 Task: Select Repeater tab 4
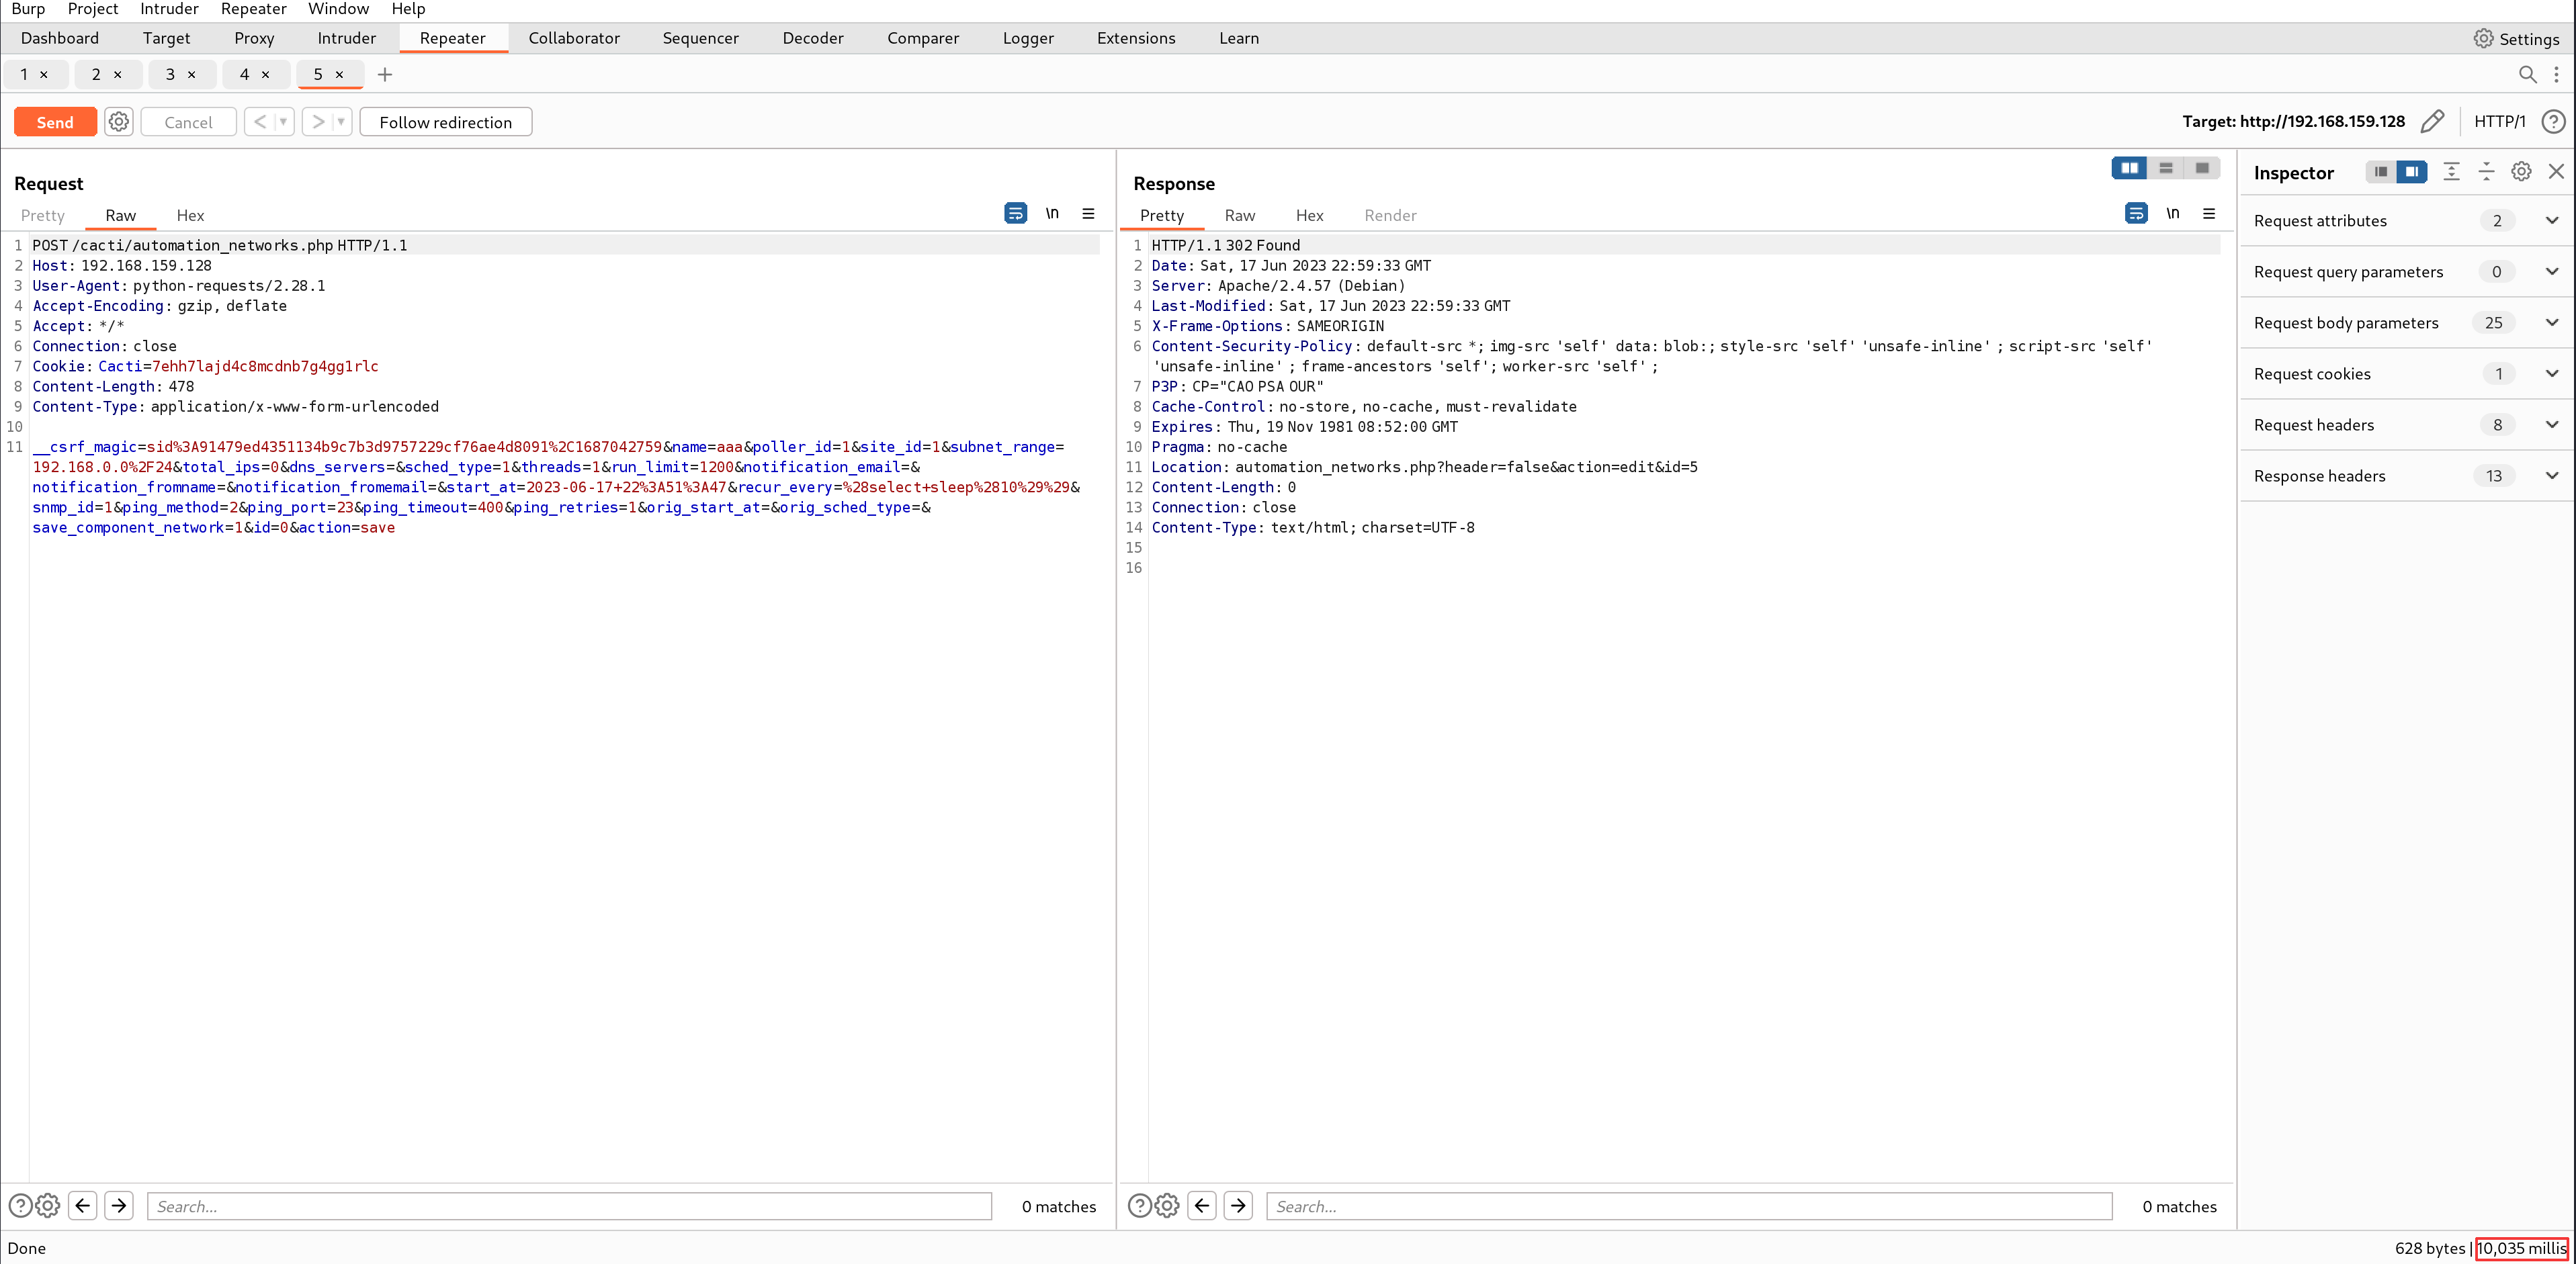point(245,74)
